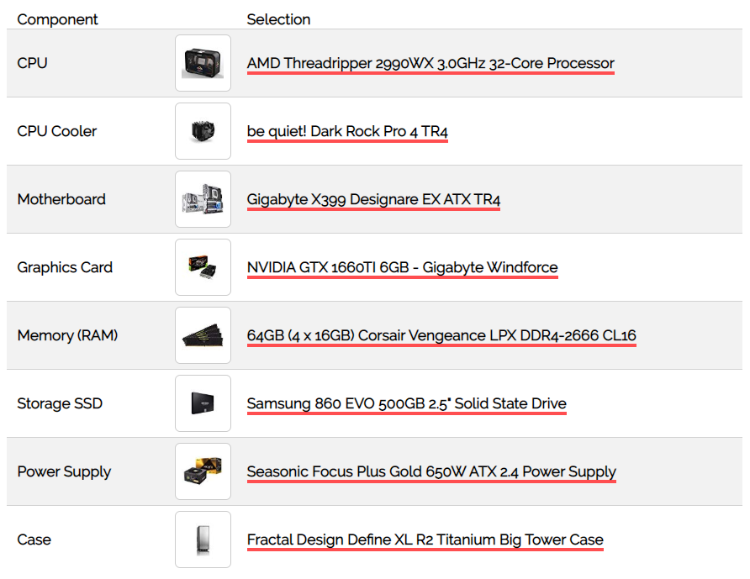Follow Fractal Design Define XL R2 case link
Screen dimensions: 750x579
pos(425,540)
